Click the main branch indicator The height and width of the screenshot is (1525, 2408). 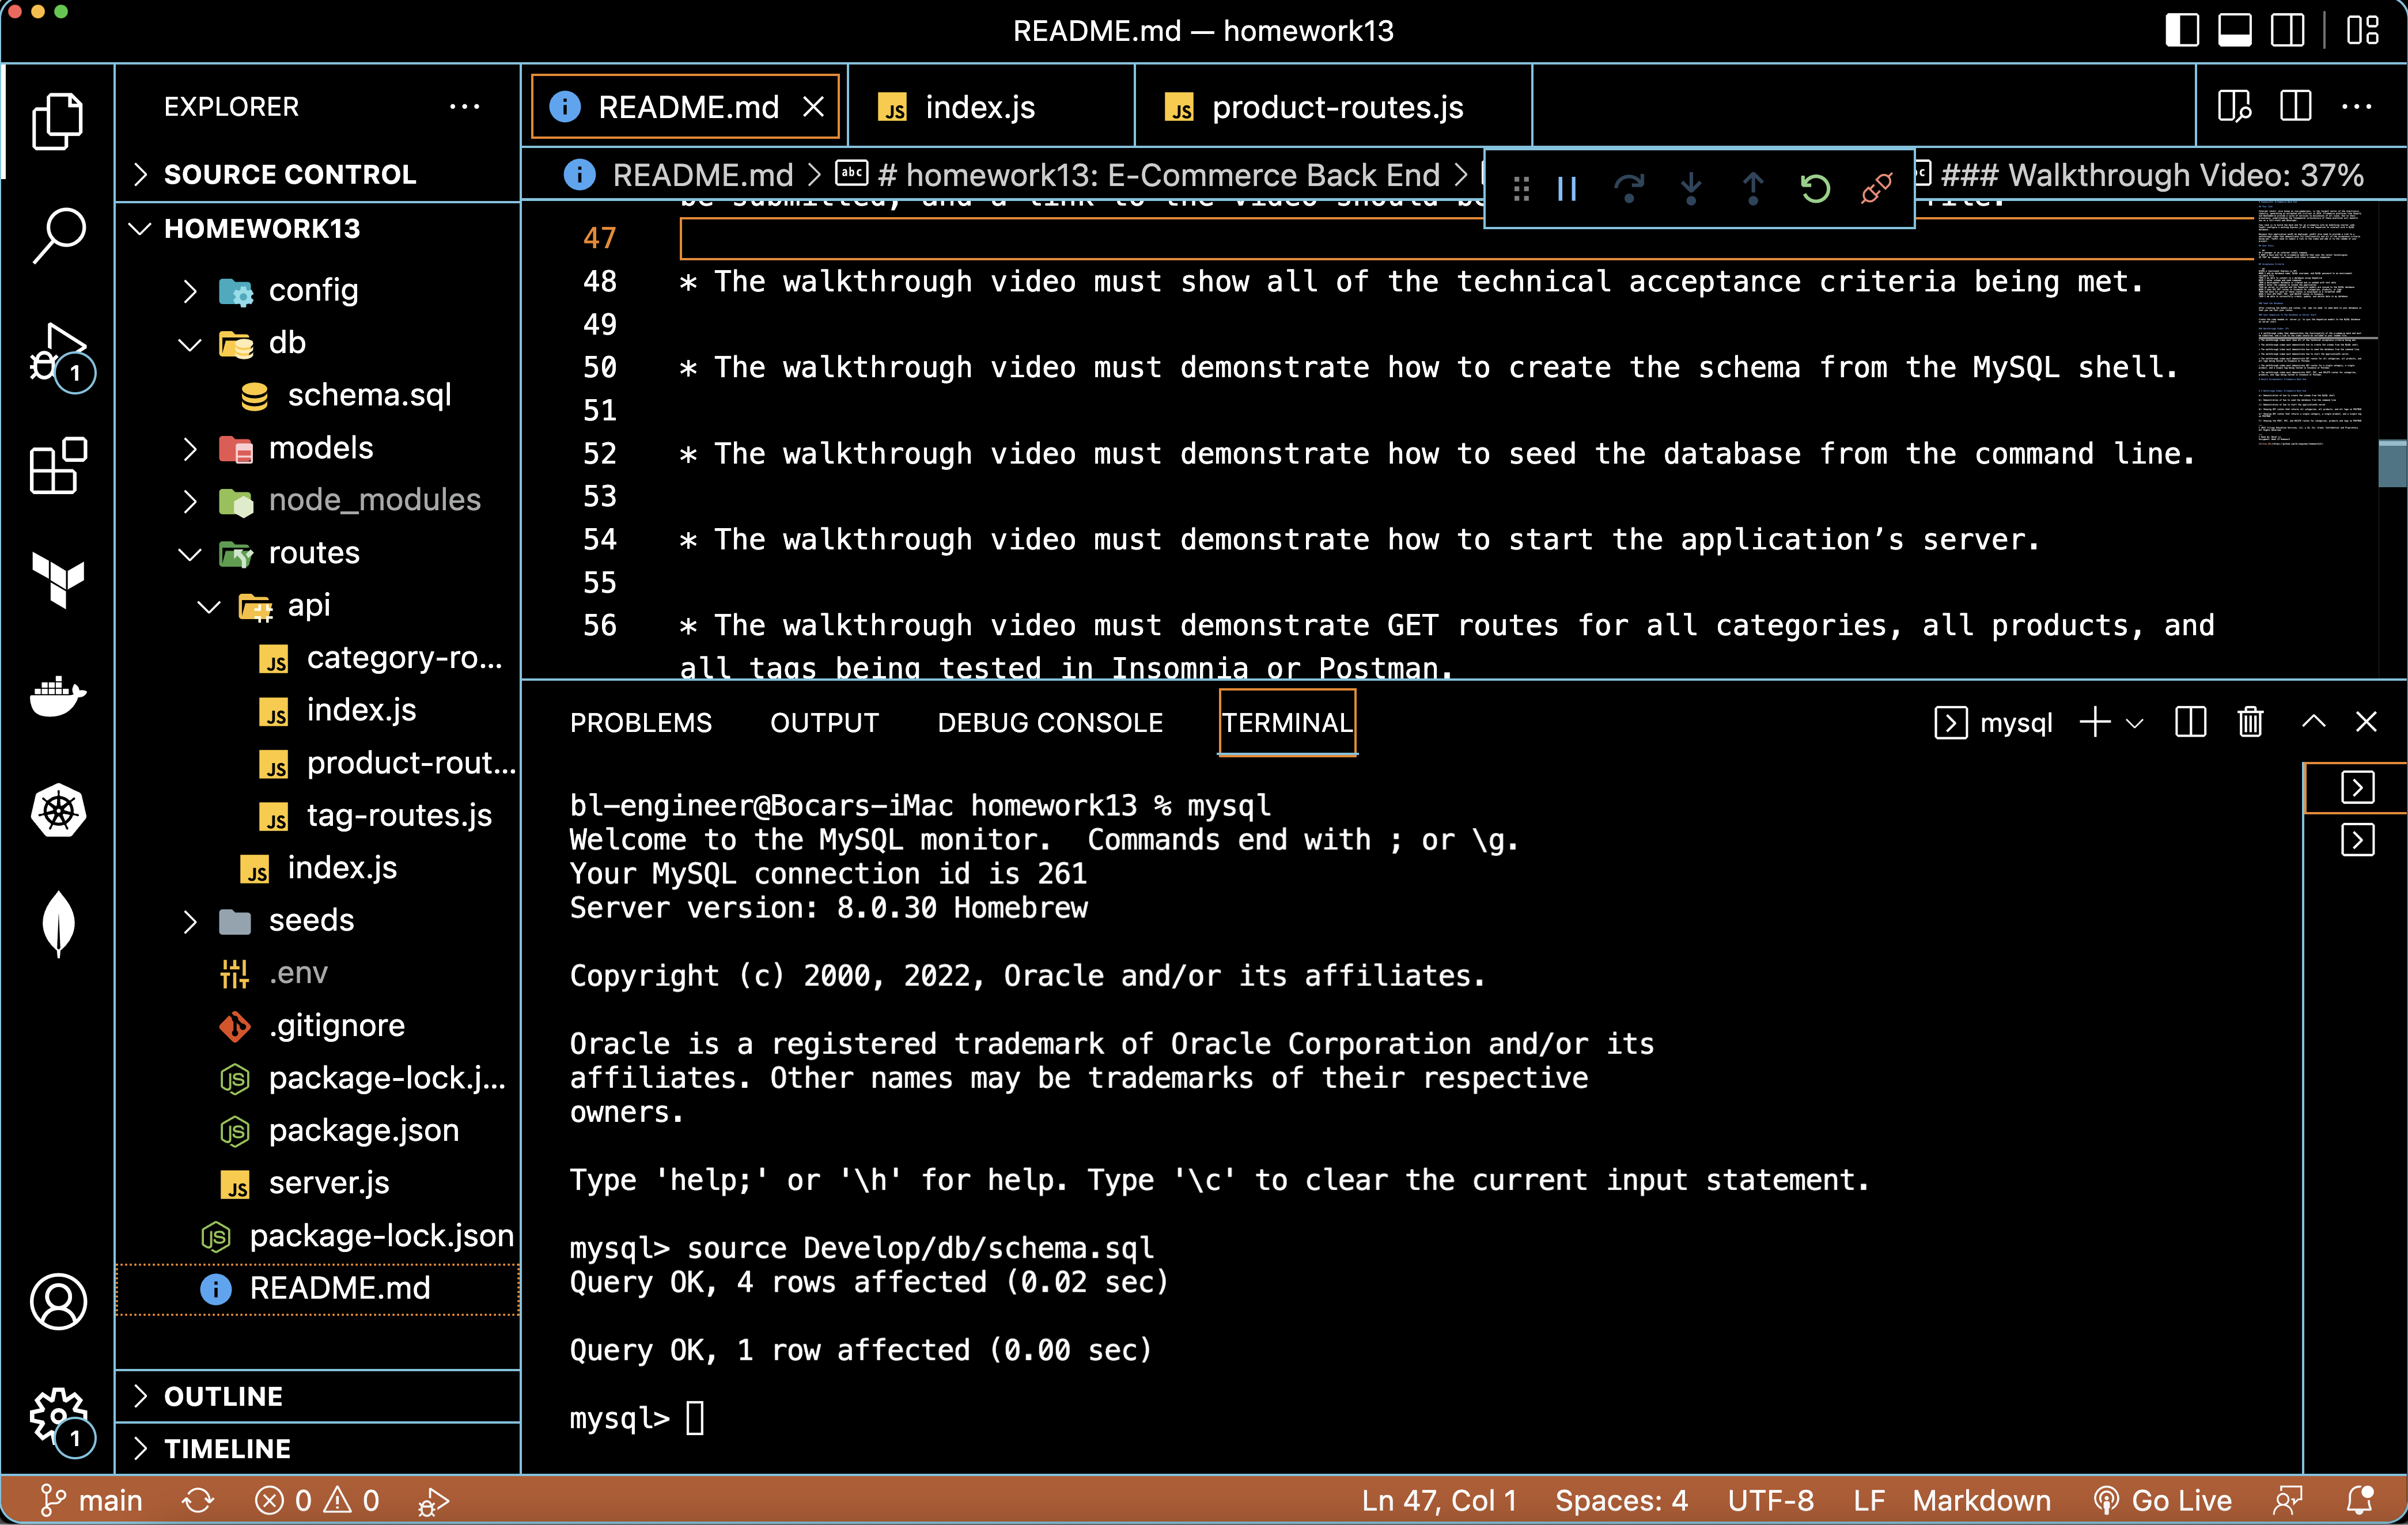[x=91, y=1500]
